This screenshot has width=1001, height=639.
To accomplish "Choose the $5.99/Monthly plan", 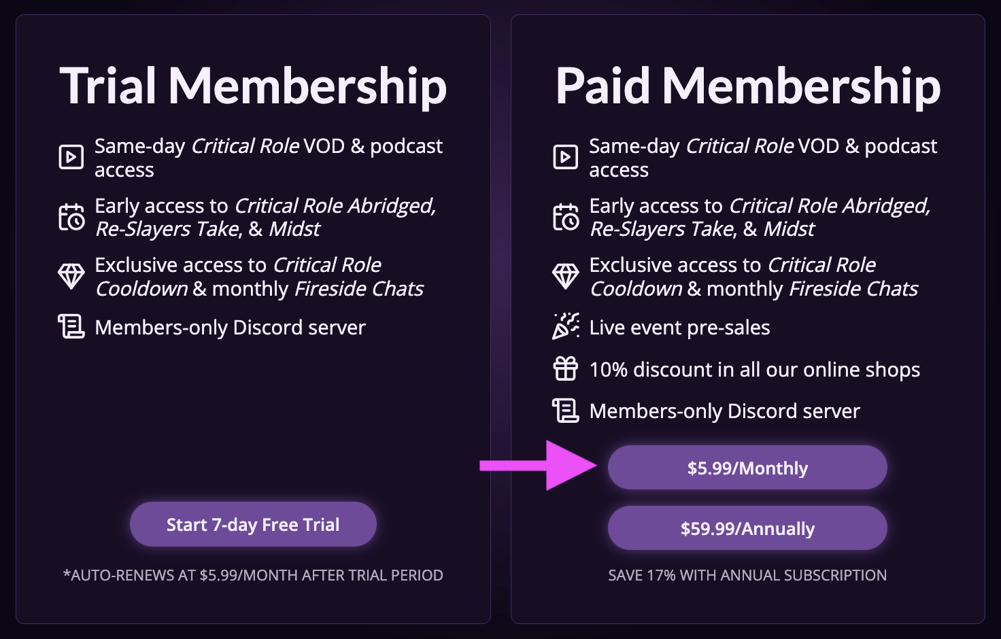I will click(747, 468).
